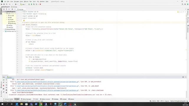Image resolution: width=189 pixels, height=106 pixels.
Task: Click the Open folder toolbar icon
Action: click(1, 4)
